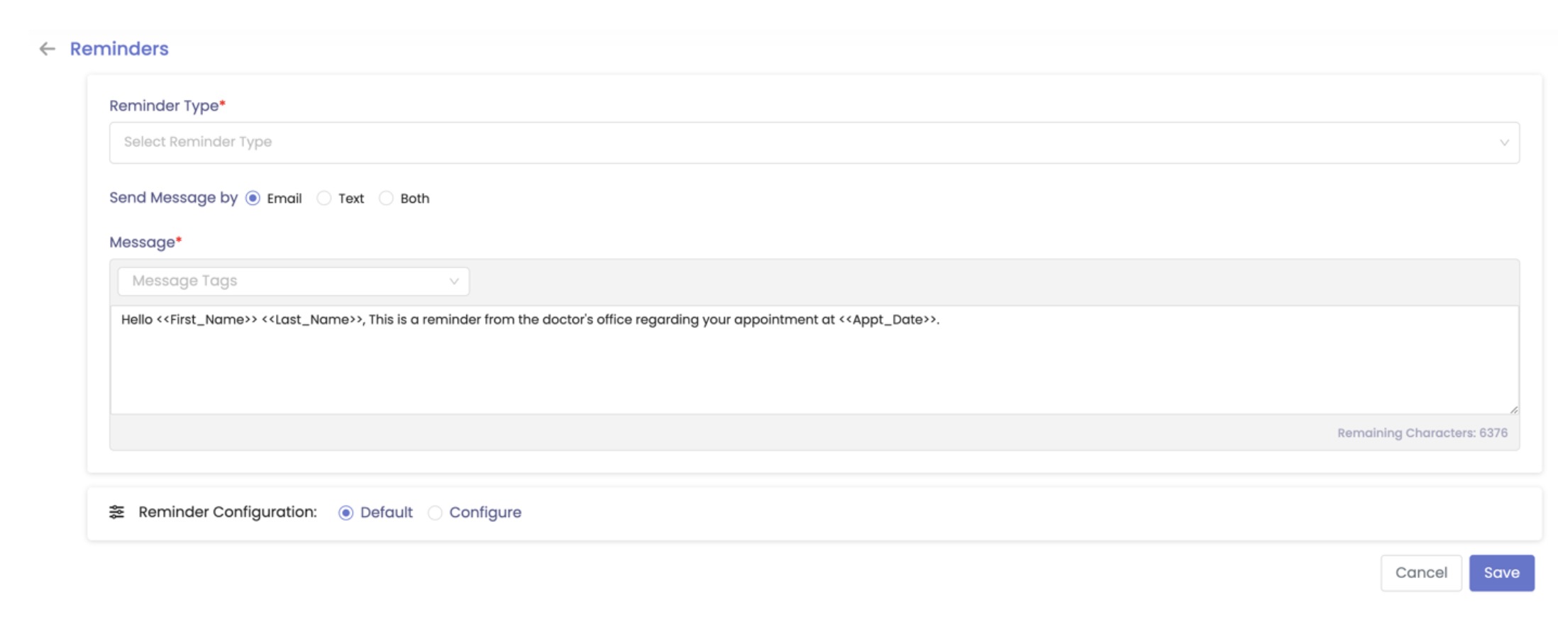Click the message box resize handle
The width and height of the screenshot is (1558, 617).
(x=1513, y=409)
